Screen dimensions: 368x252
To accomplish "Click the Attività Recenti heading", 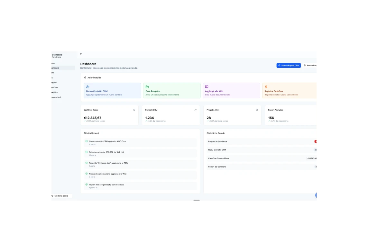I will coord(91,133).
